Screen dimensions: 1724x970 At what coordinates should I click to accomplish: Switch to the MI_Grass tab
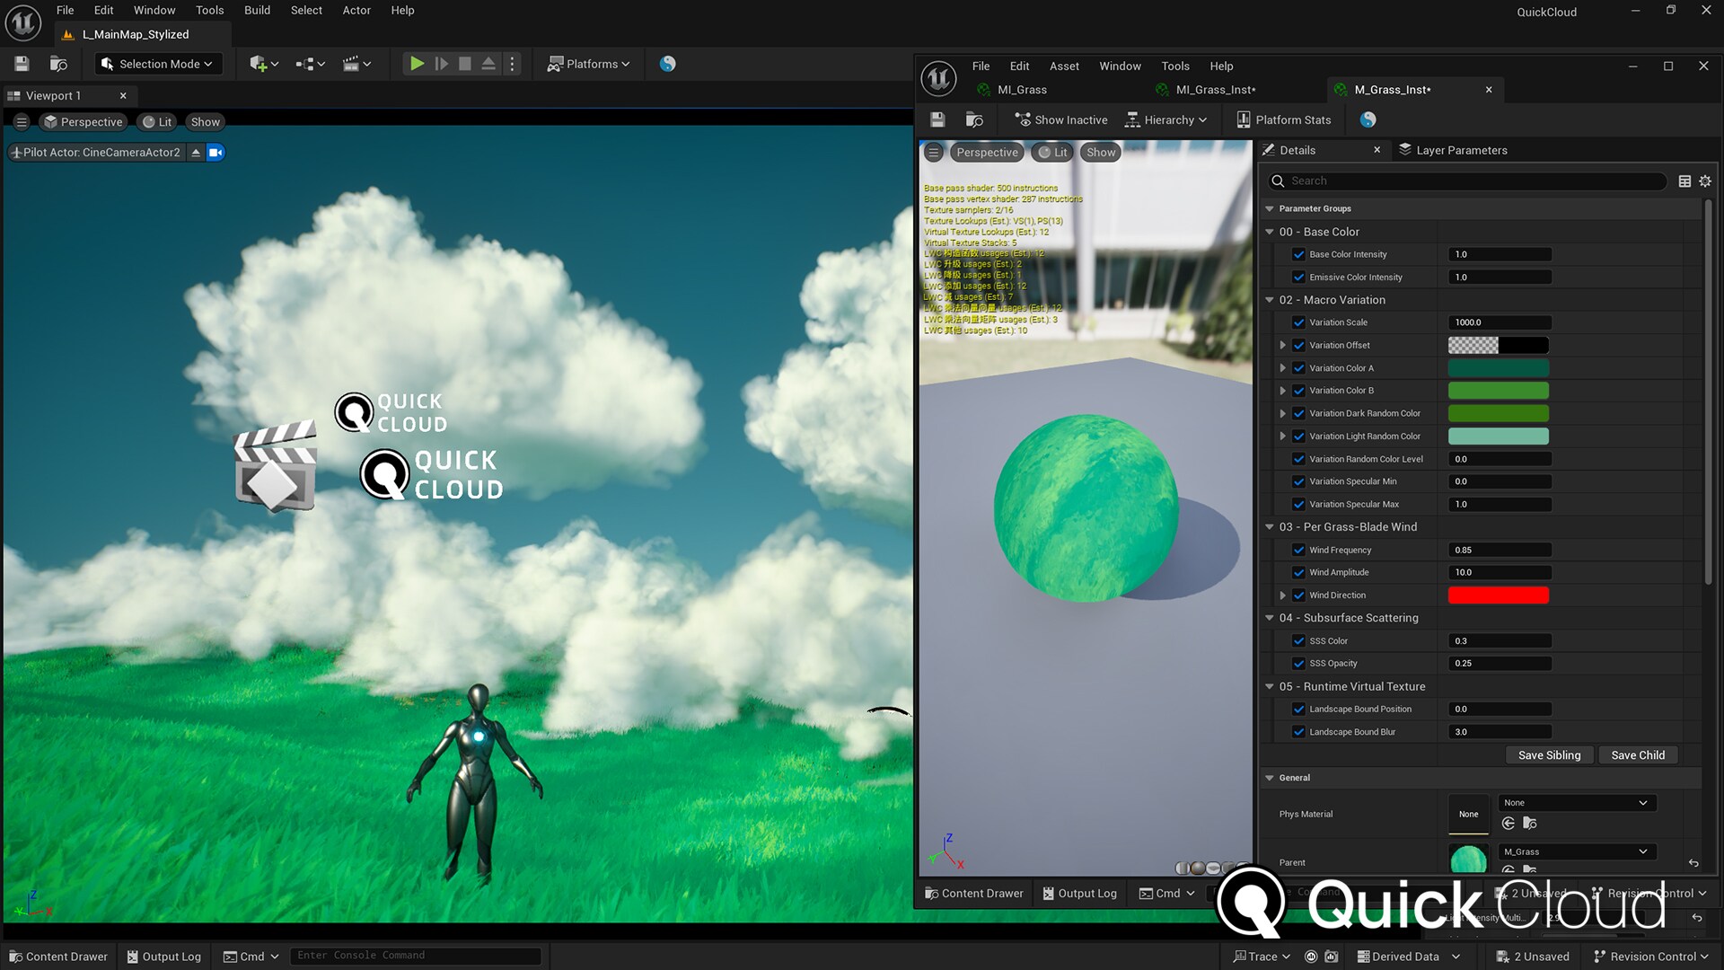pos(1019,90)
